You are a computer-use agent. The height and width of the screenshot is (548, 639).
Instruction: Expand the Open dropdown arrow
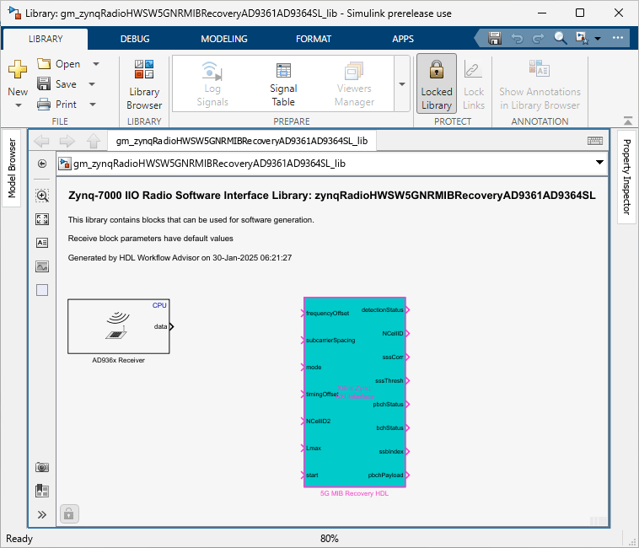coord(96,64)
